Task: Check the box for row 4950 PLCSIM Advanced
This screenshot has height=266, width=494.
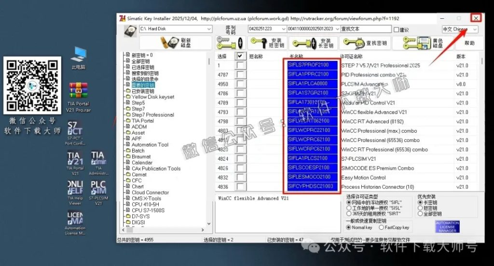Action: click(240, 84)
